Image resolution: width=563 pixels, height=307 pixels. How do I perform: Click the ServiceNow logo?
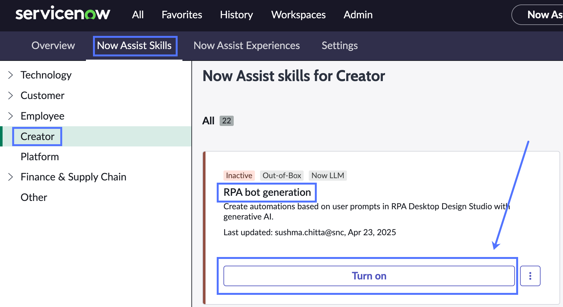tap(63, 14)
